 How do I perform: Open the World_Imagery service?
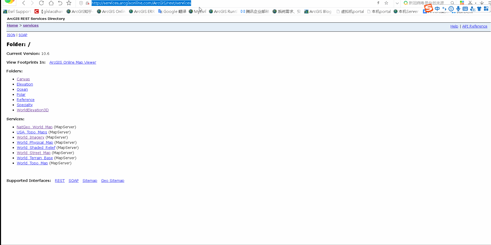pos(30,137)
